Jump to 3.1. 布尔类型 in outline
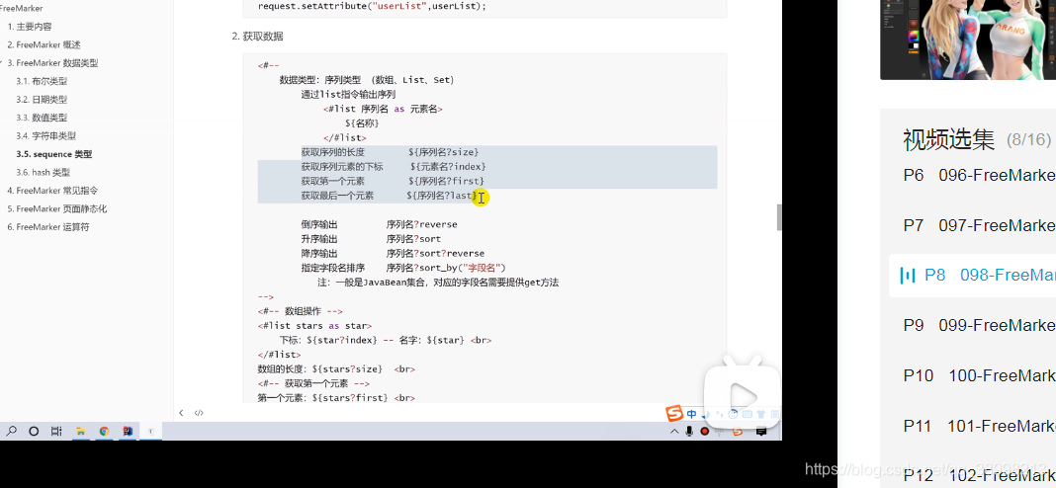This screenshot has width=1056, height=488. point(42,81)
